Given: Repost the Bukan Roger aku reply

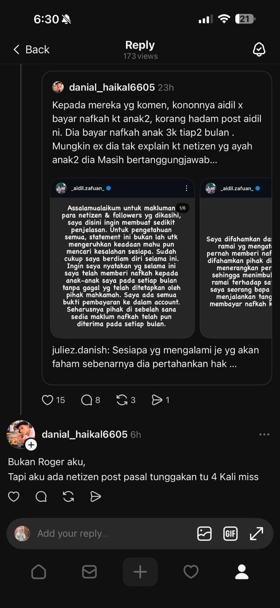Looking at the screenshot, I should click(x=68, y=496).
